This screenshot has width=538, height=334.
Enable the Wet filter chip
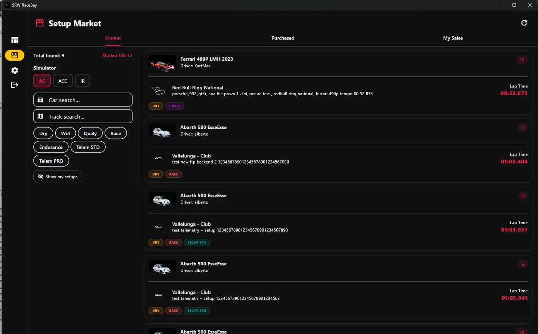65,133
